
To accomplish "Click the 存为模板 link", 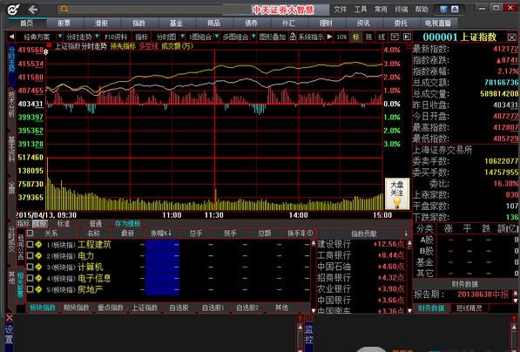I will point(128,224).
